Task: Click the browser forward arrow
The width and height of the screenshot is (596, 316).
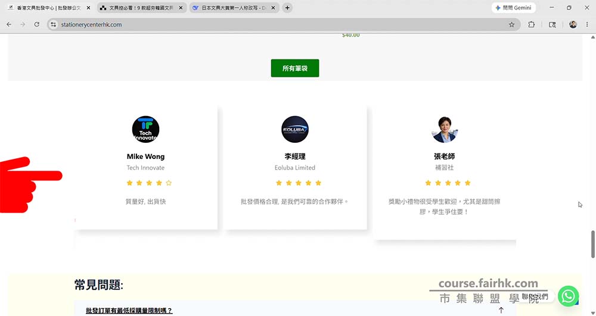Action: click(x=23, y=24)
